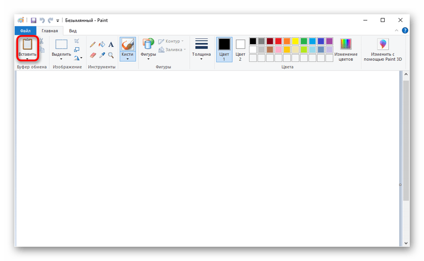Image resolution: width=424 pixels, height=261 pixels.
Task: Open the Rotate or flip dropdown
Action: click(78, 58)
